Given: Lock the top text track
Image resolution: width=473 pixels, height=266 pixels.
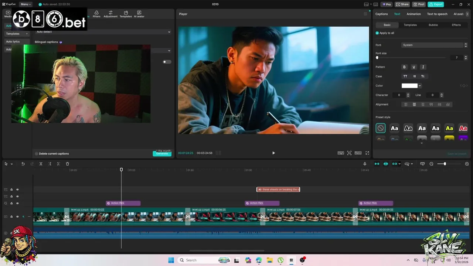Looking at the screenshot, I should pyautogui.click(x=11, y=190).
